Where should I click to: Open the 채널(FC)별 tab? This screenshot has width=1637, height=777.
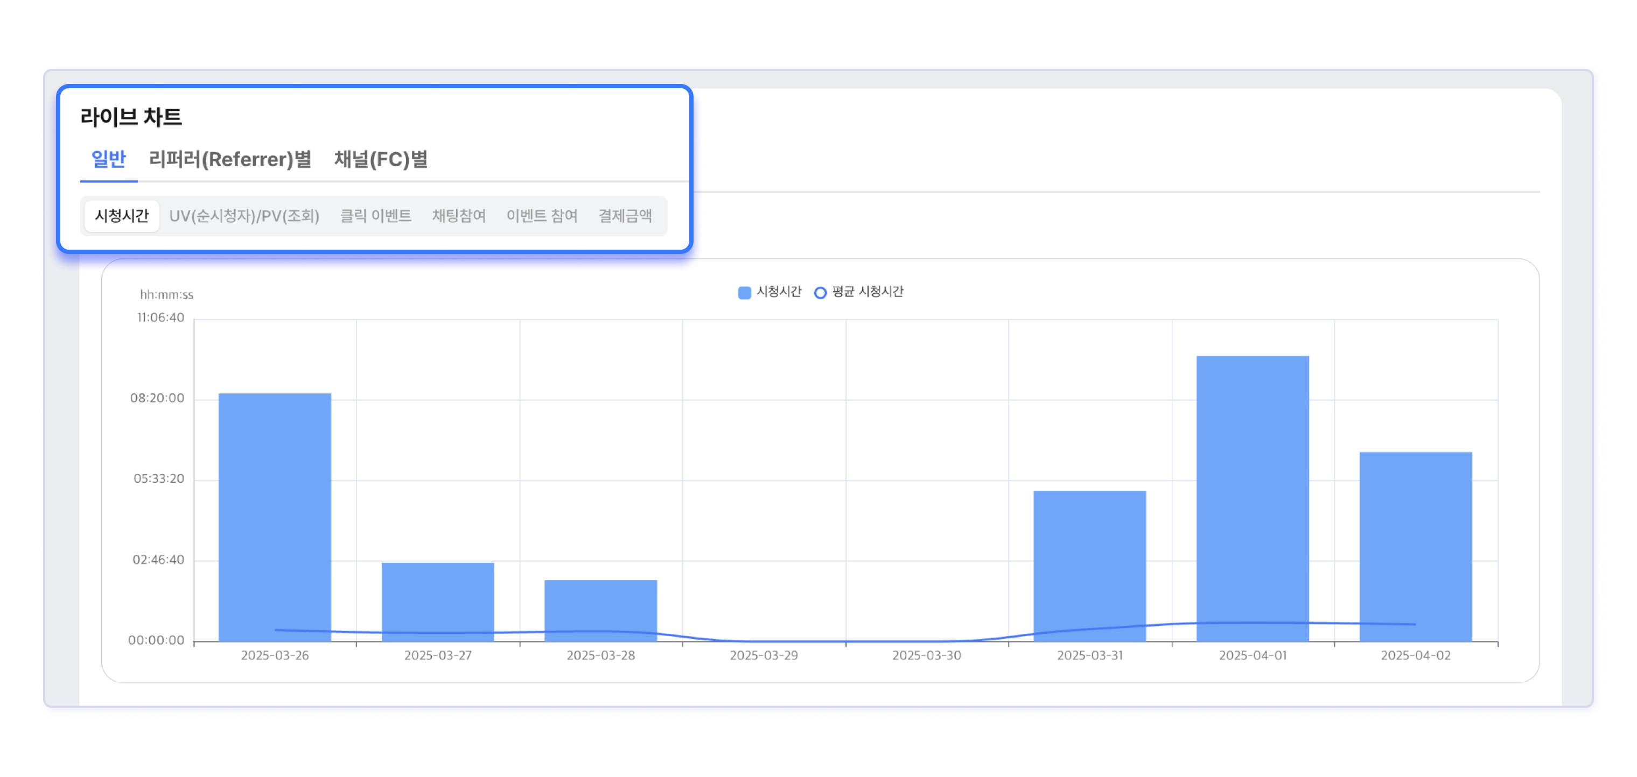(381, 159)
